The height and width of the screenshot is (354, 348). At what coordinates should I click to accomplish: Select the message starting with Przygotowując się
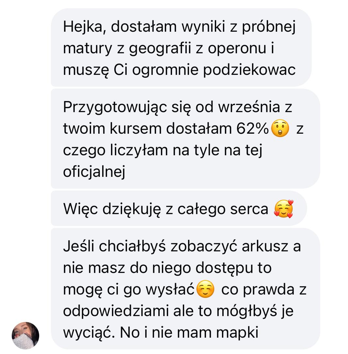tap(185, 139)
